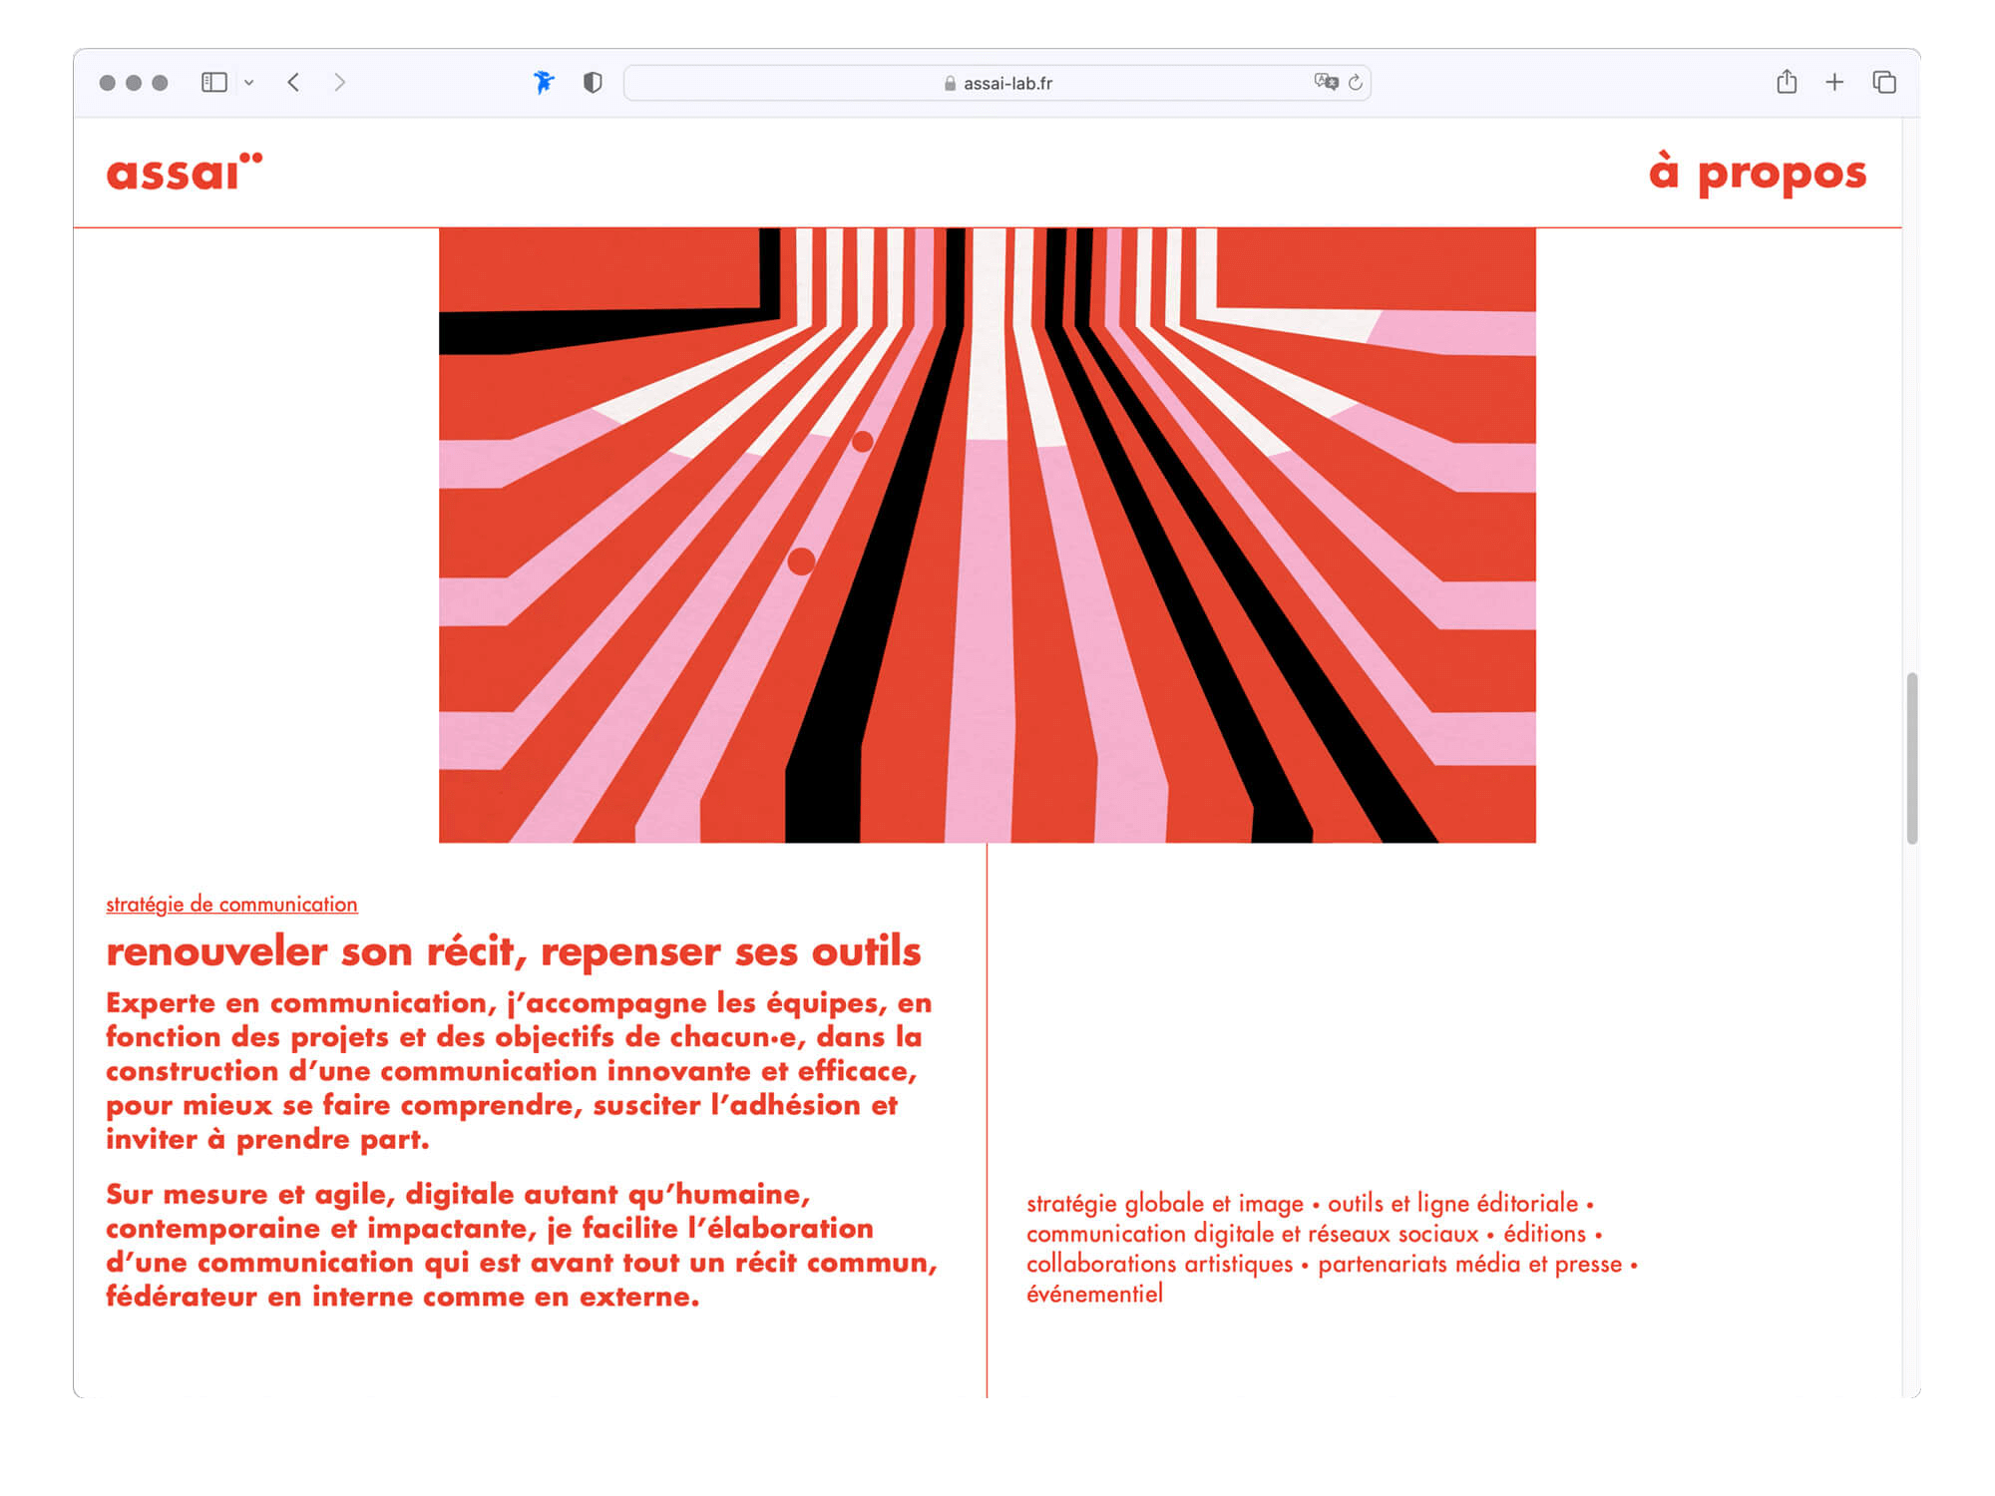The height and width of the screenshot is (1496, 1995).
Task: Reload the page with refresh icon
Action: [x=1356, y=83]
